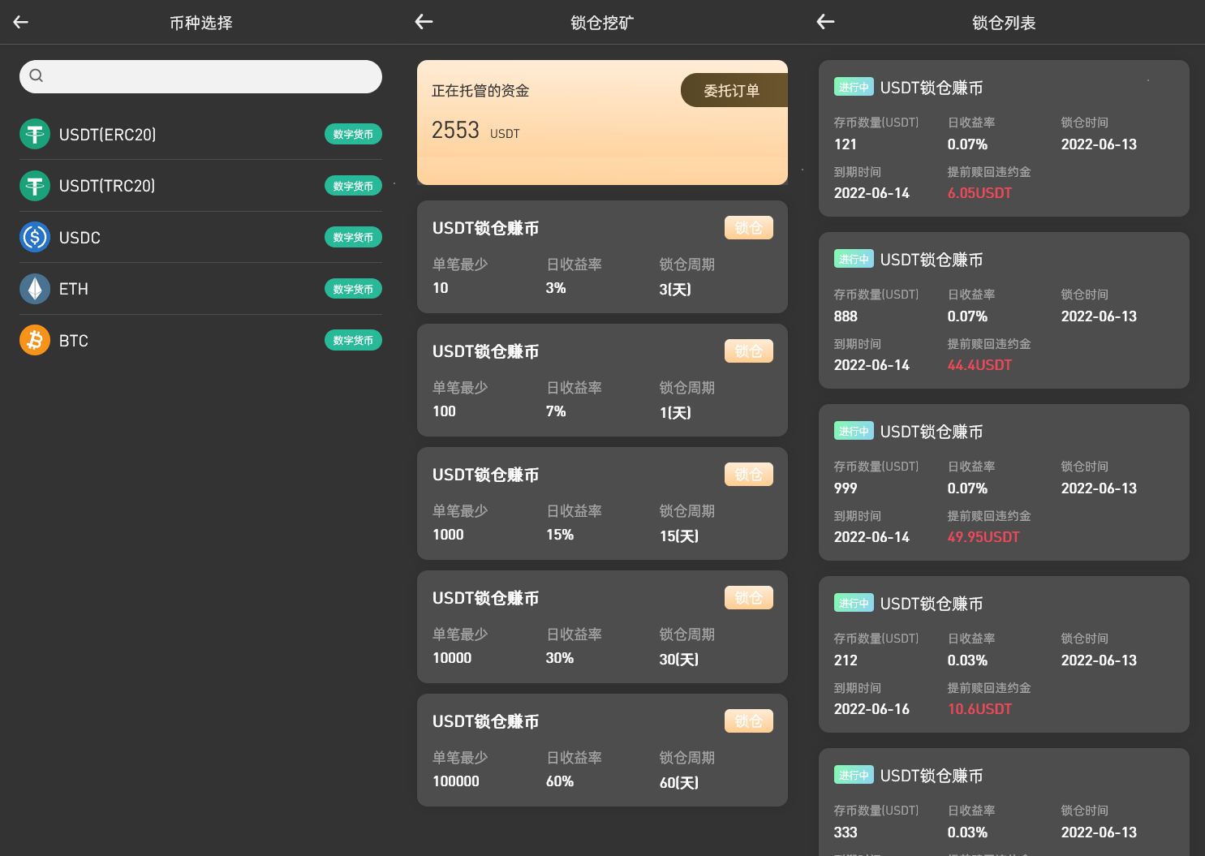
Task: Click 数字货币 tag beside BTC
Action: tap(353, 340)
